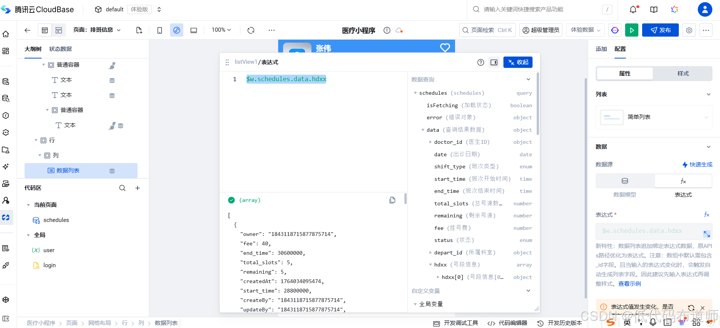Image resolution: width=720 pixels, height=328 pixels.
Task: Switch to 添加 tab in right panel
Action: (601, 49)
